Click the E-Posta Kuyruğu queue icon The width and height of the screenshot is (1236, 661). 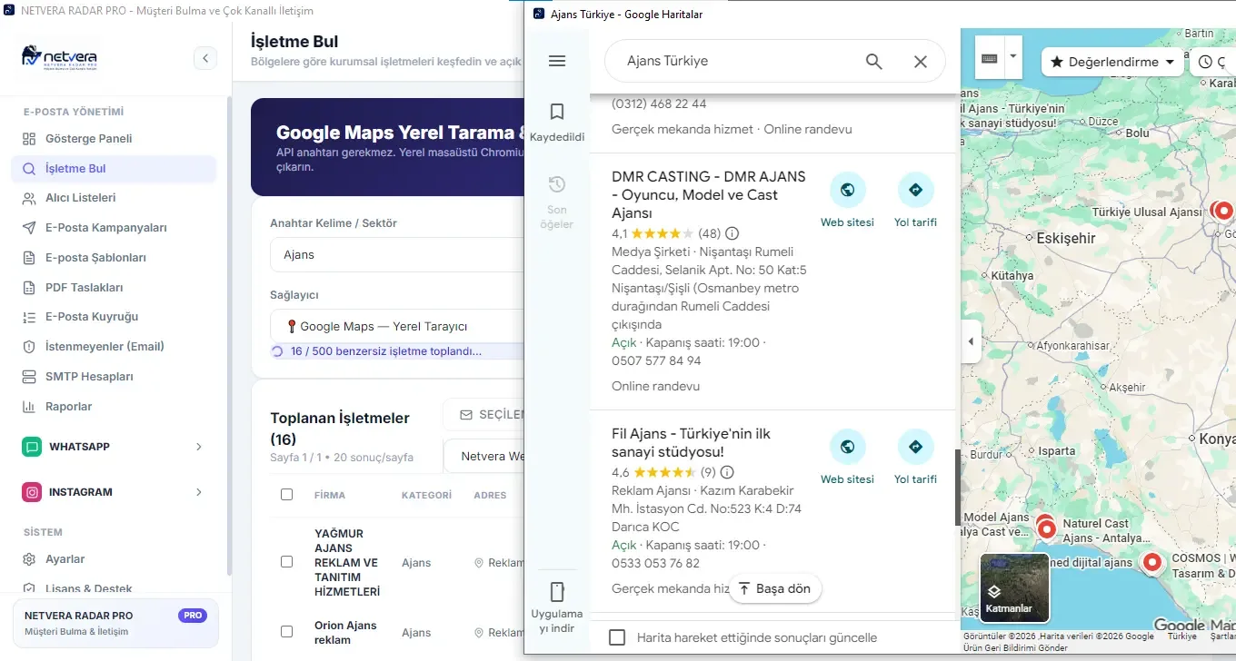28,317
